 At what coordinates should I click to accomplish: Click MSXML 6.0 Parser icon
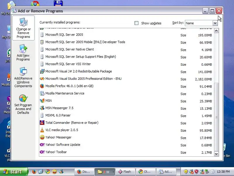click(x=42, y=115)
